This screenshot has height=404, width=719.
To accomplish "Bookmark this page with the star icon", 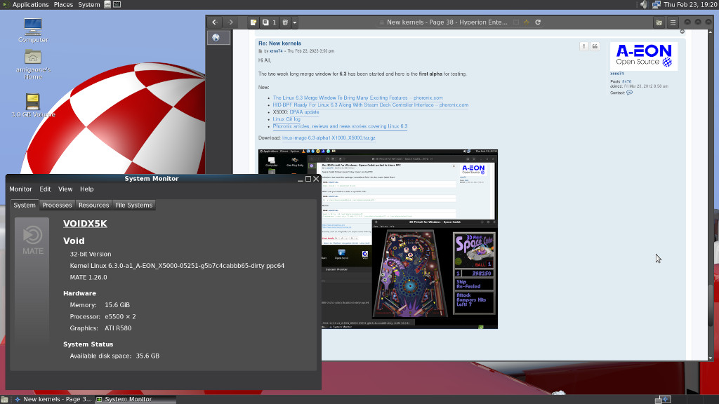I will [527, 22].
